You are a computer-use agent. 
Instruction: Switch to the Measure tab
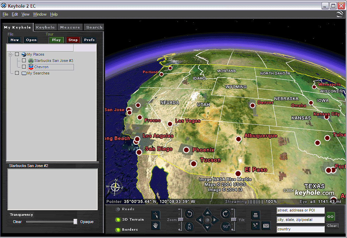tap(70, 27)
